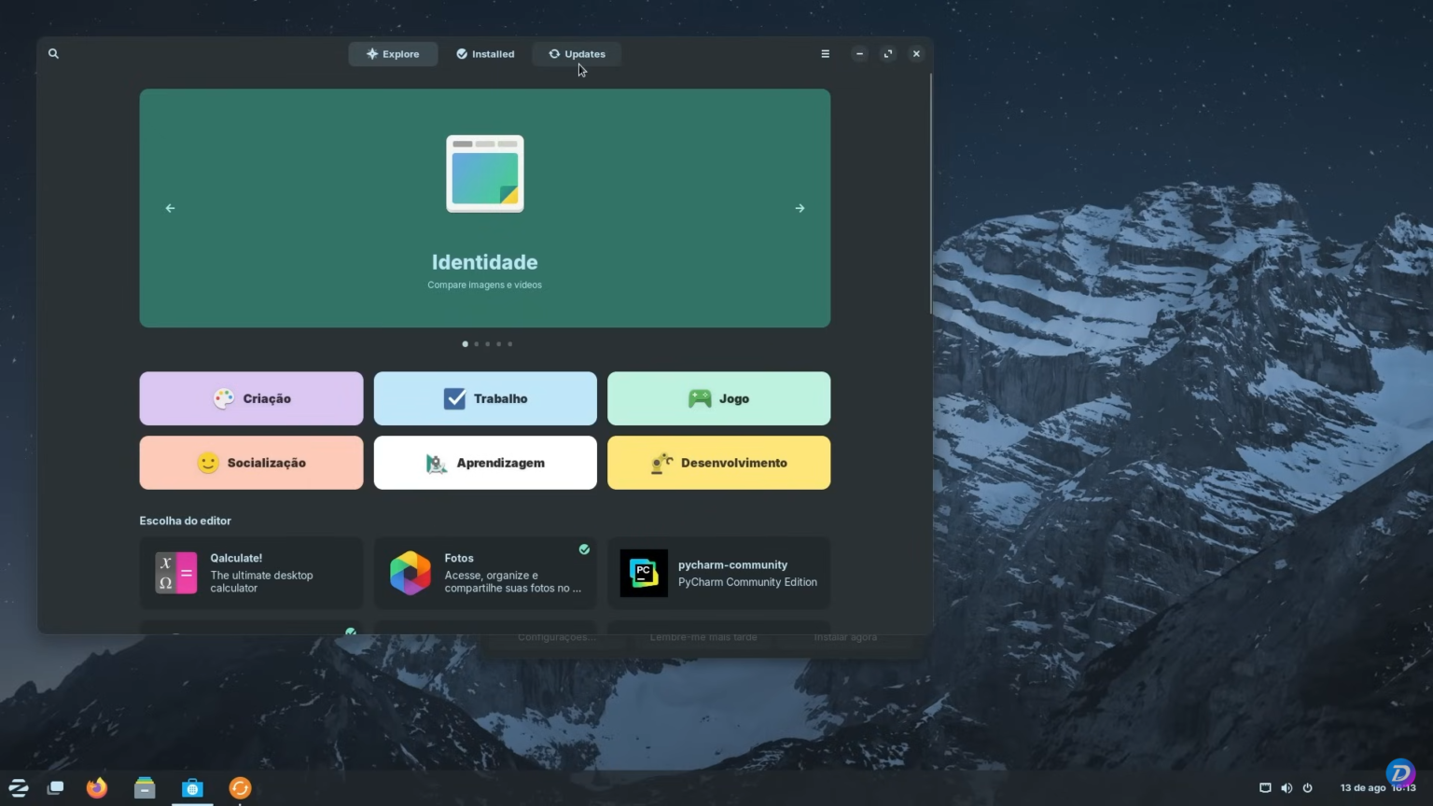This screenshot has height=806, width=1433.
Task: Open the Desenvolvimento category
Action: click(x=718, y=462)
